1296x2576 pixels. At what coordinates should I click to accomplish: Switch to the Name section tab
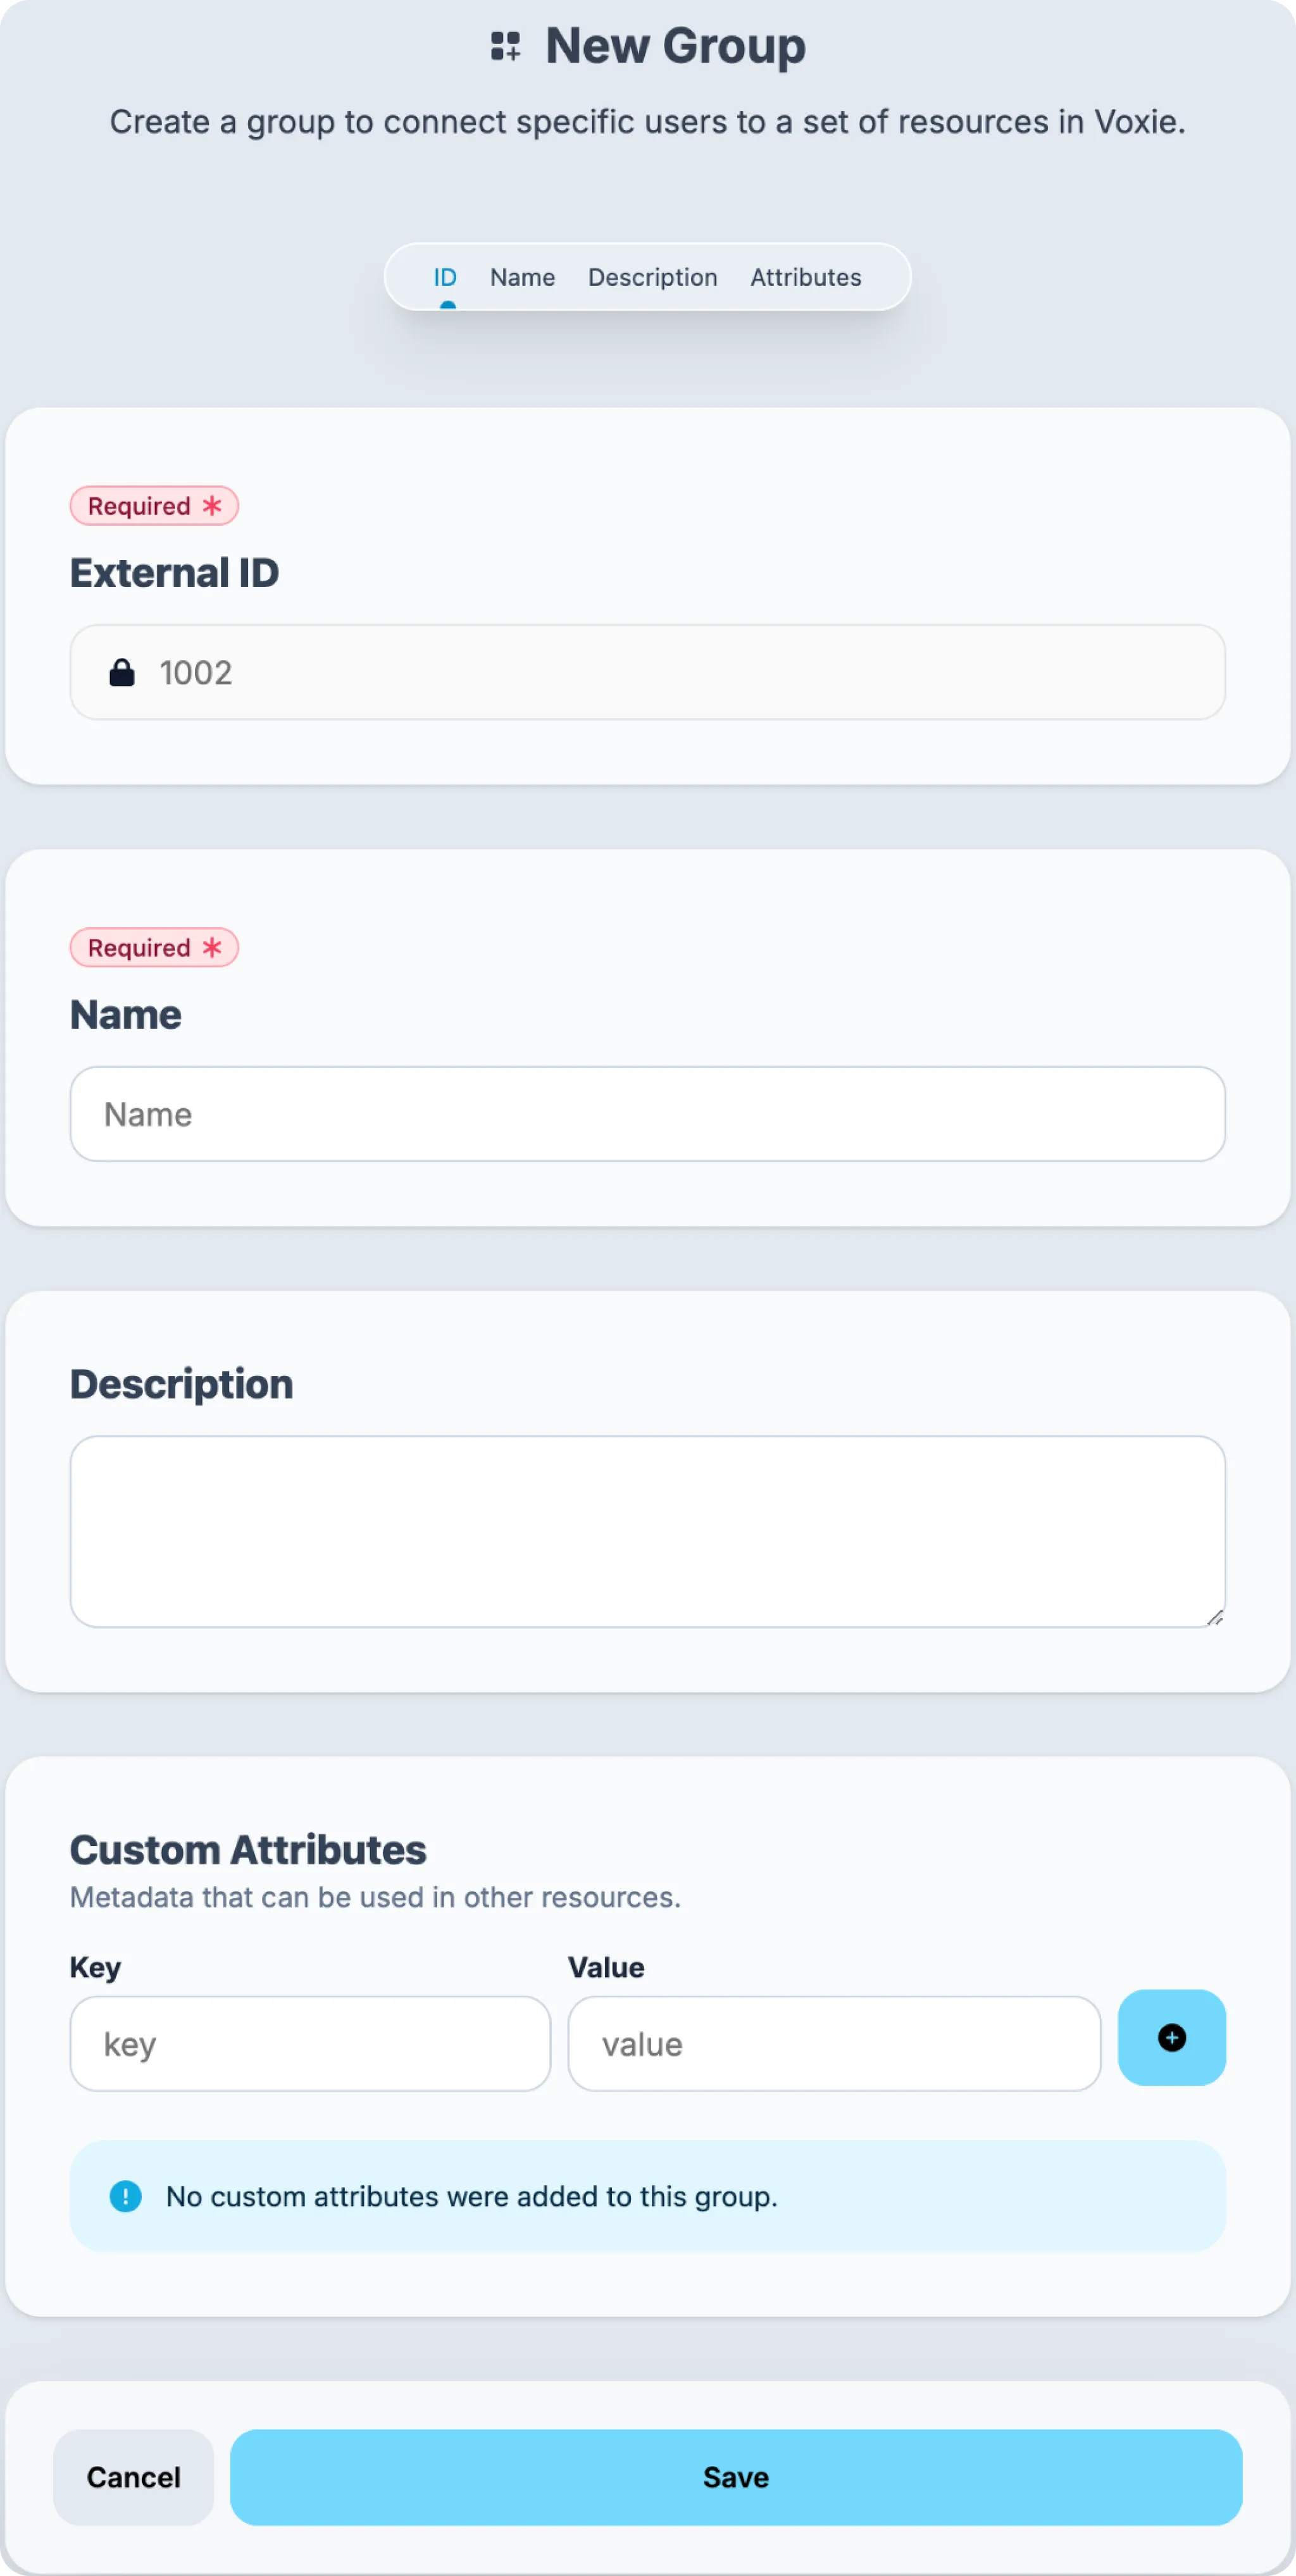tap(522, 277)
